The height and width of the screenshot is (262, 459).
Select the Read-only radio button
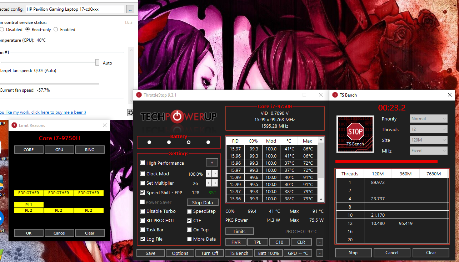click(28, 30)
